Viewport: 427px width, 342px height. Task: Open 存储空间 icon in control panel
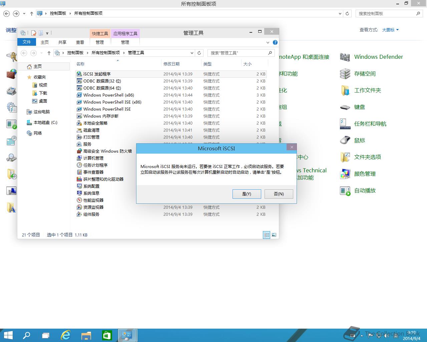click(x=345, y=74)
